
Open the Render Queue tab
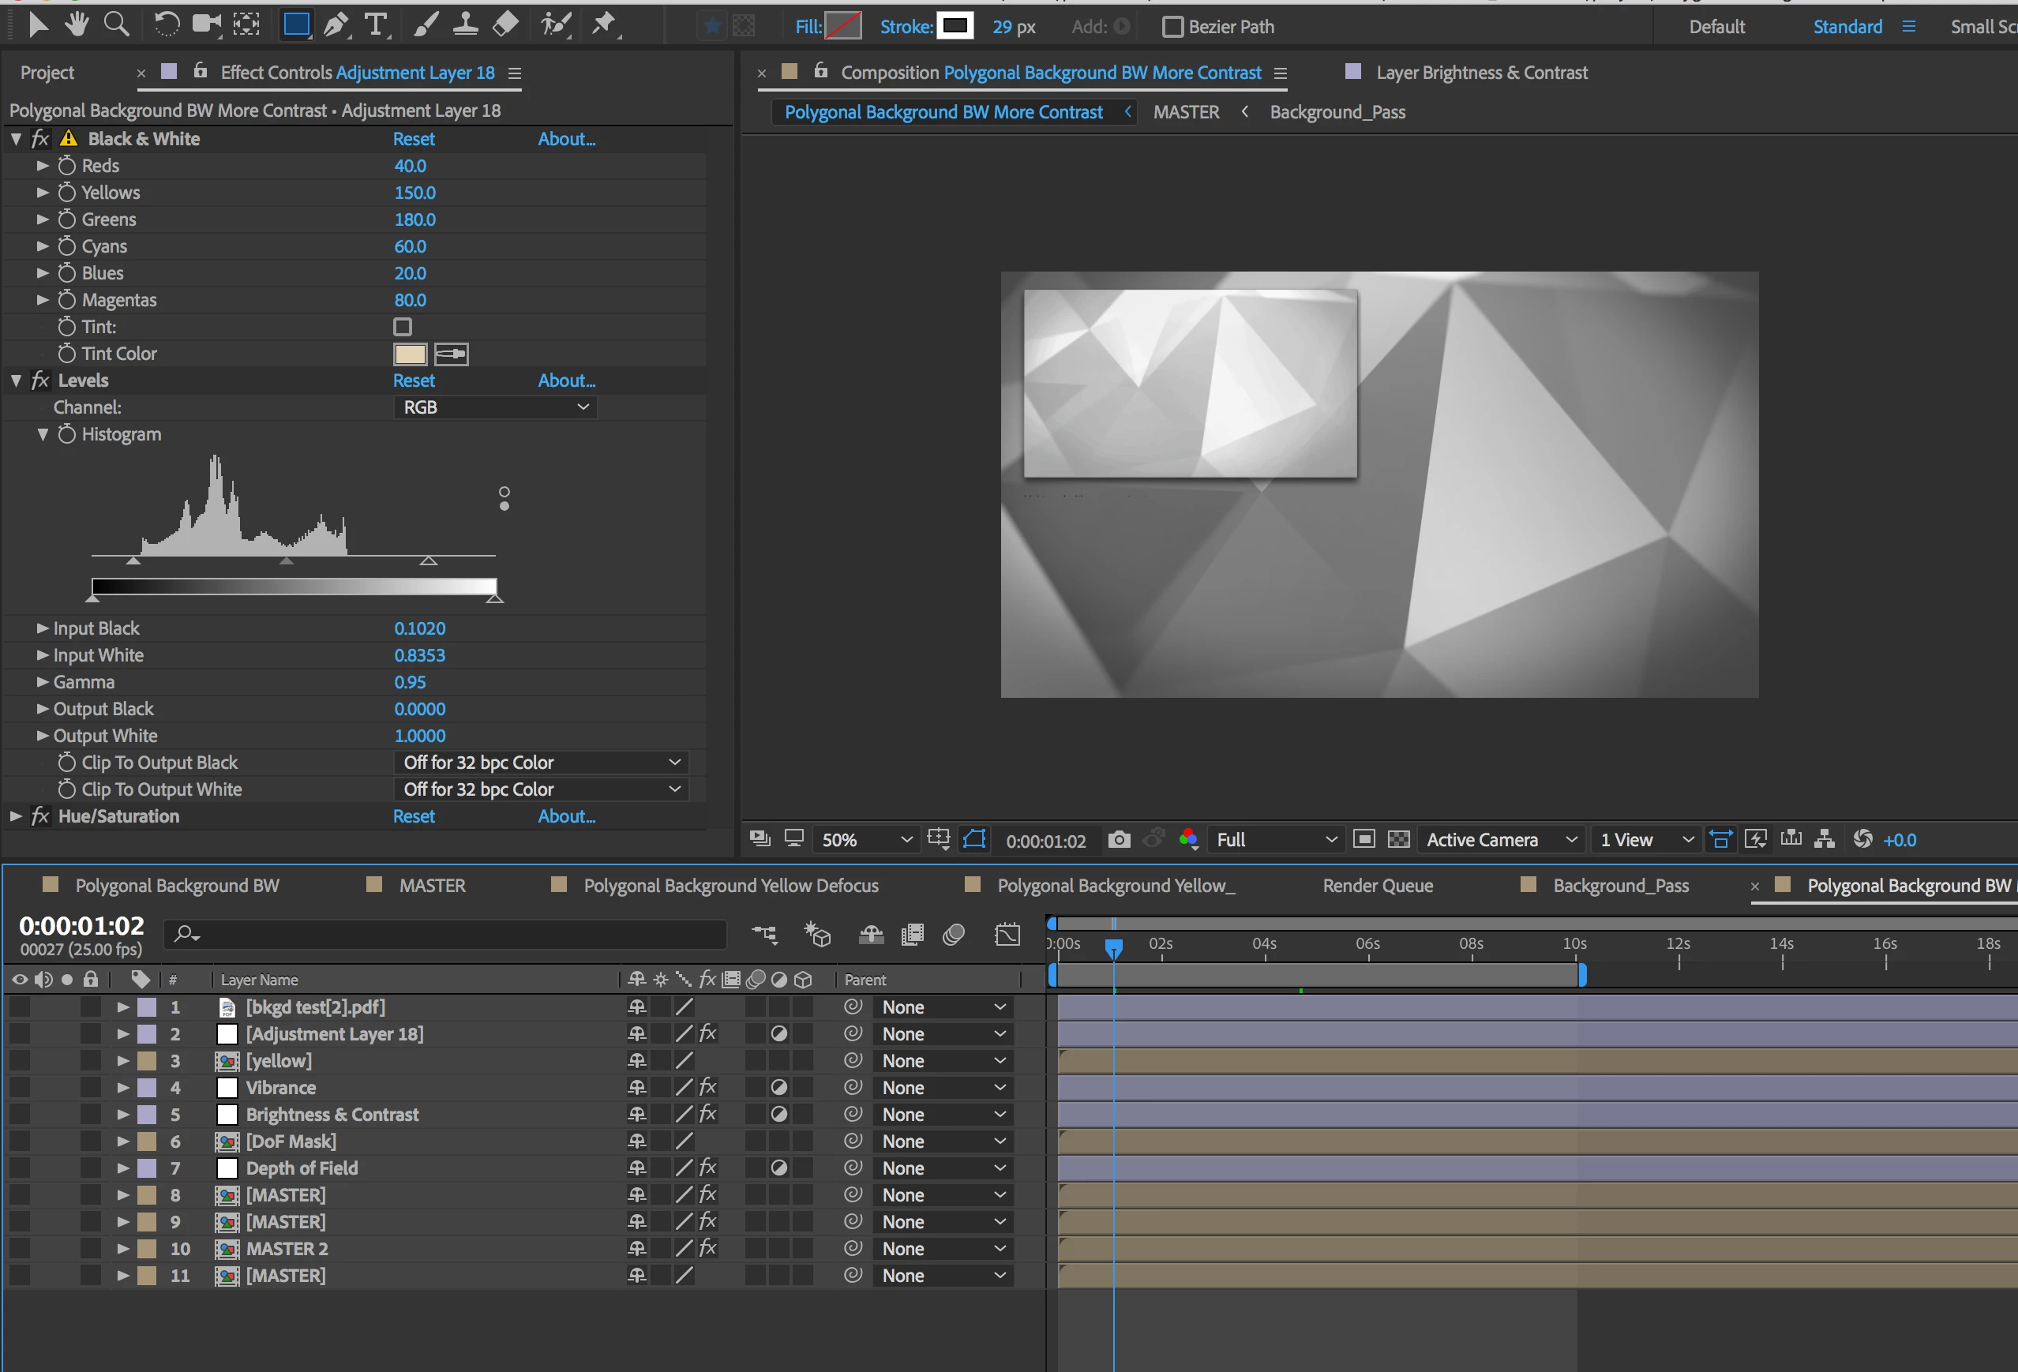1377,886
